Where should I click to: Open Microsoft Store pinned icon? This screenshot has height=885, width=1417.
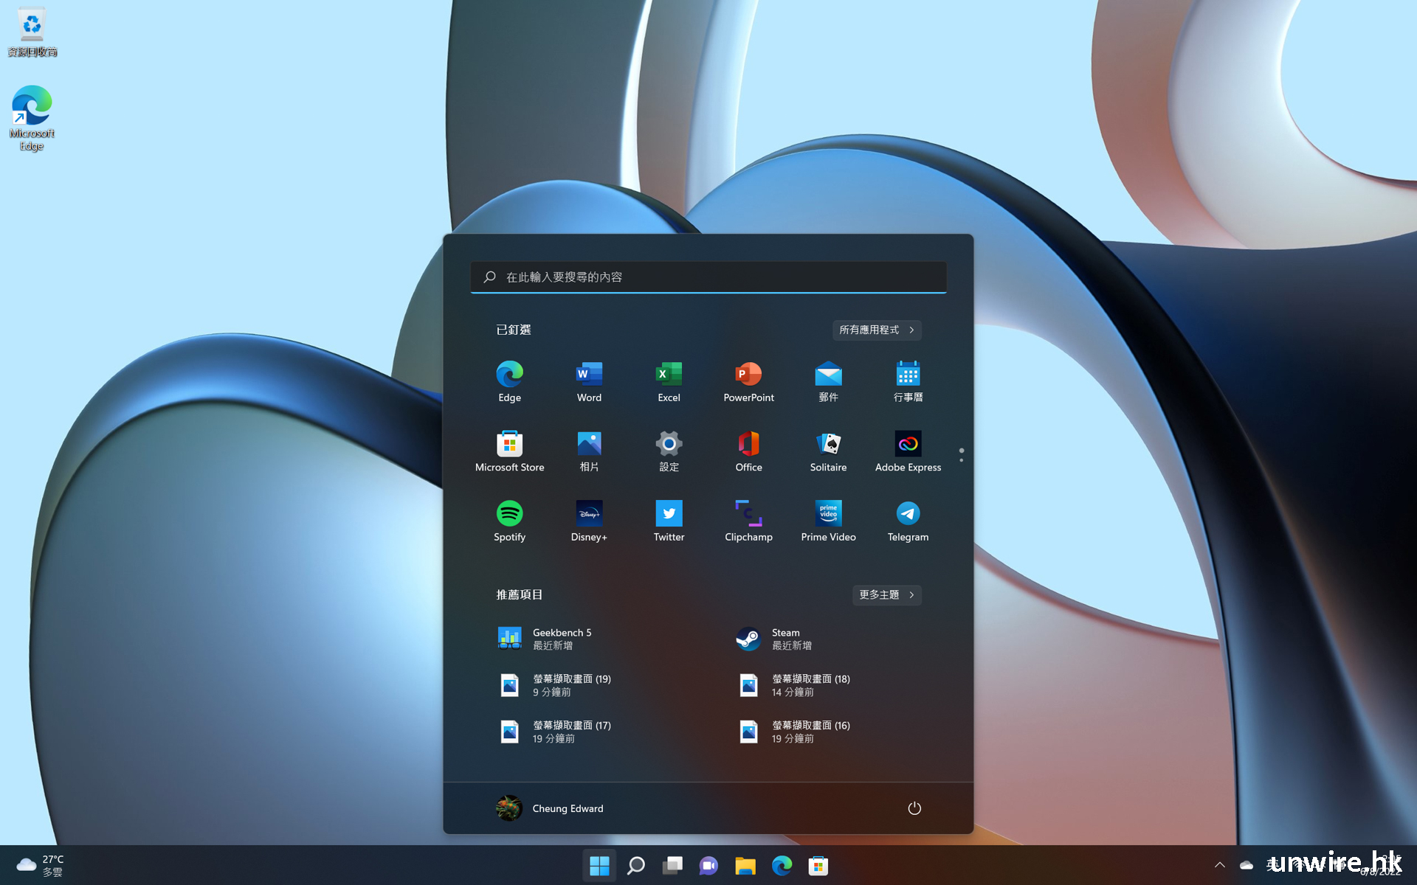tap(509, 451)
